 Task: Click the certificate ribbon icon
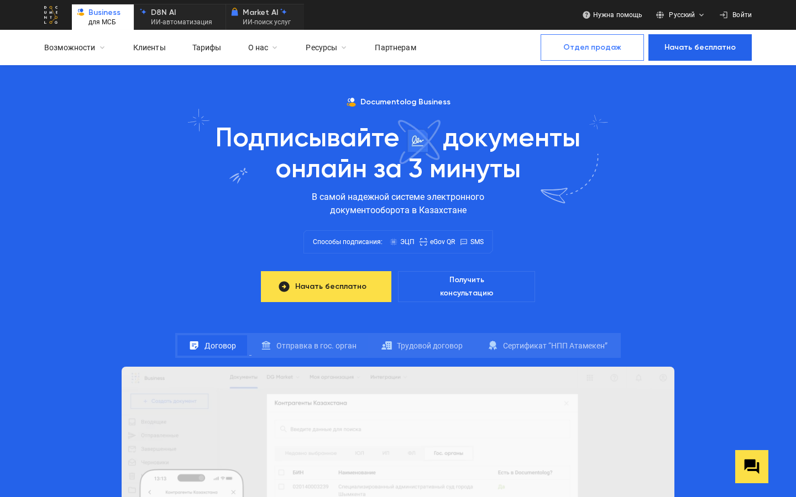coord(493,346)
